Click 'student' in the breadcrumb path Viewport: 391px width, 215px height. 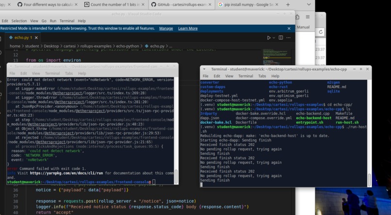tap(32, 46)
